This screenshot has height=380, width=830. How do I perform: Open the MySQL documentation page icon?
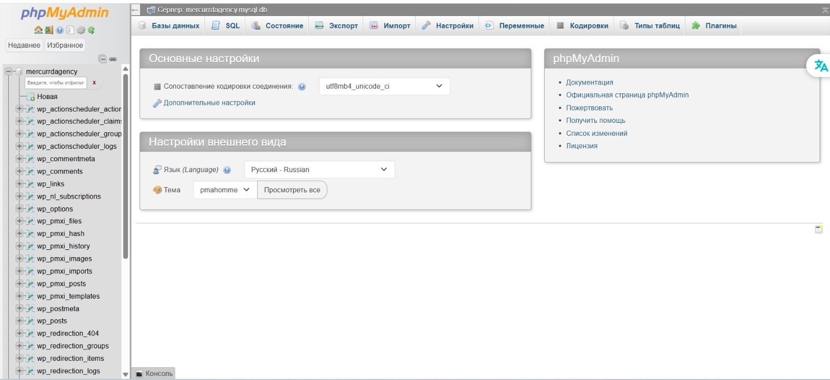(x=70, y=30)
